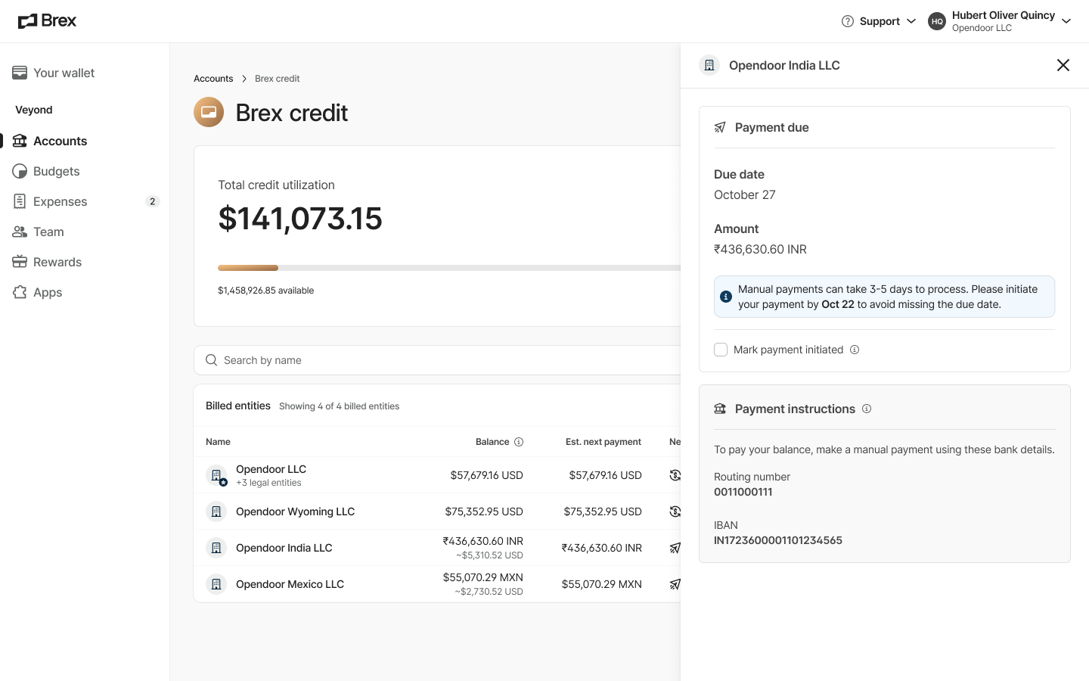Check Mark payment initiated checkbox
Viewport: 1089px width, 681px height.
tap(721, 350)
